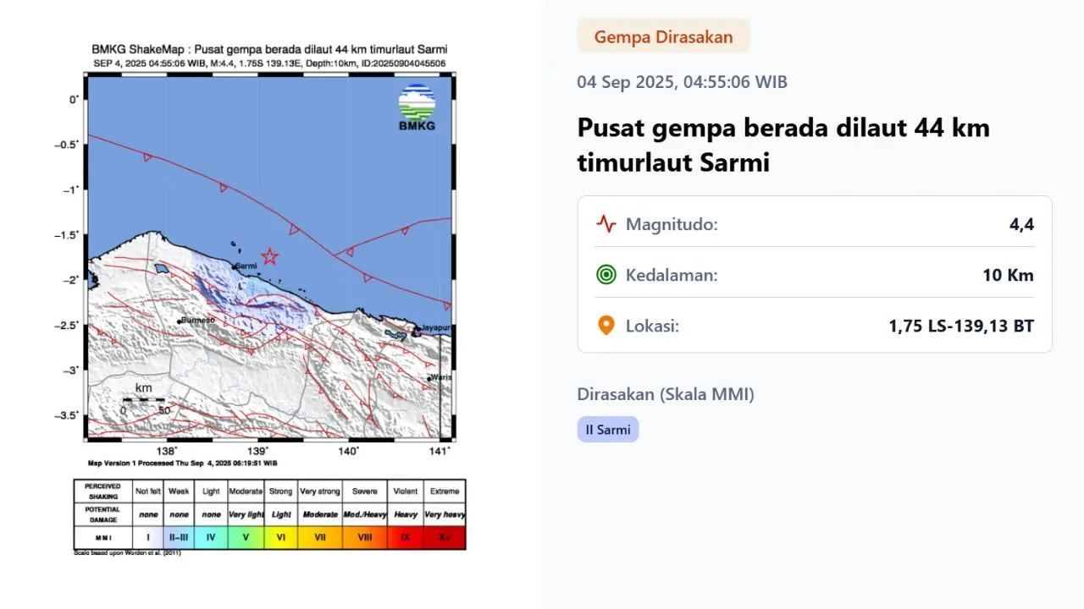The height and width of the screenshot is (609, 1084).
Task: Click the MMI II-III legend swatch
Action: click(x=179, y=537)
